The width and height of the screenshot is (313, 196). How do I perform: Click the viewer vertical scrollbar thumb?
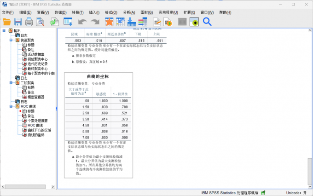point(310,171)
